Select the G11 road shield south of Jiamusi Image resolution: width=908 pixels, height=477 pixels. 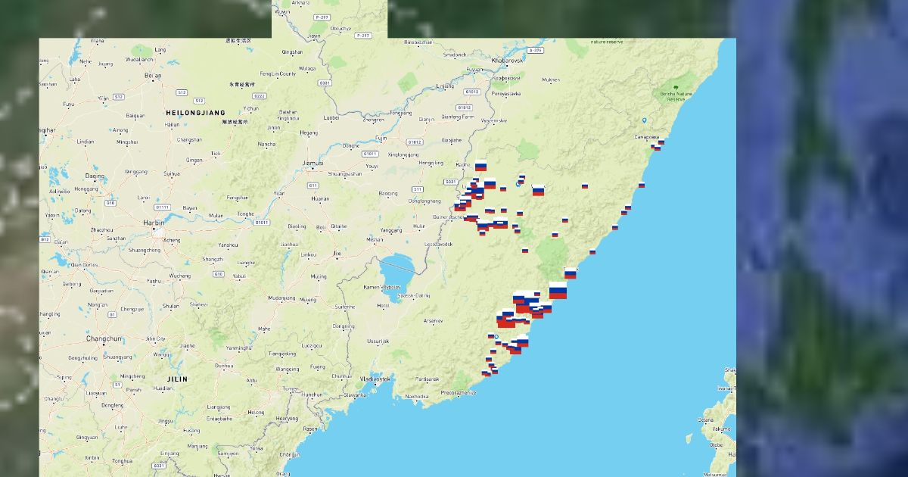[x=313, y=185]
